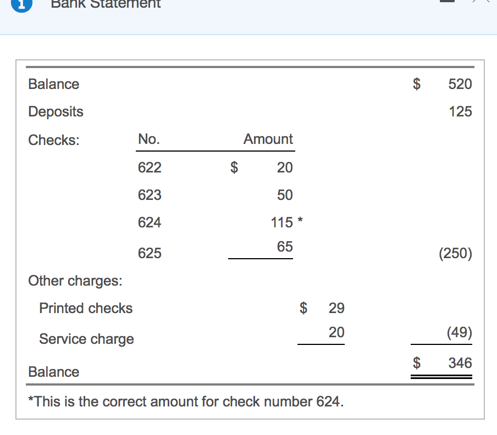Select the Bank Statement title
The height and width of the screenshot is (435, 497).
(106, 4)
